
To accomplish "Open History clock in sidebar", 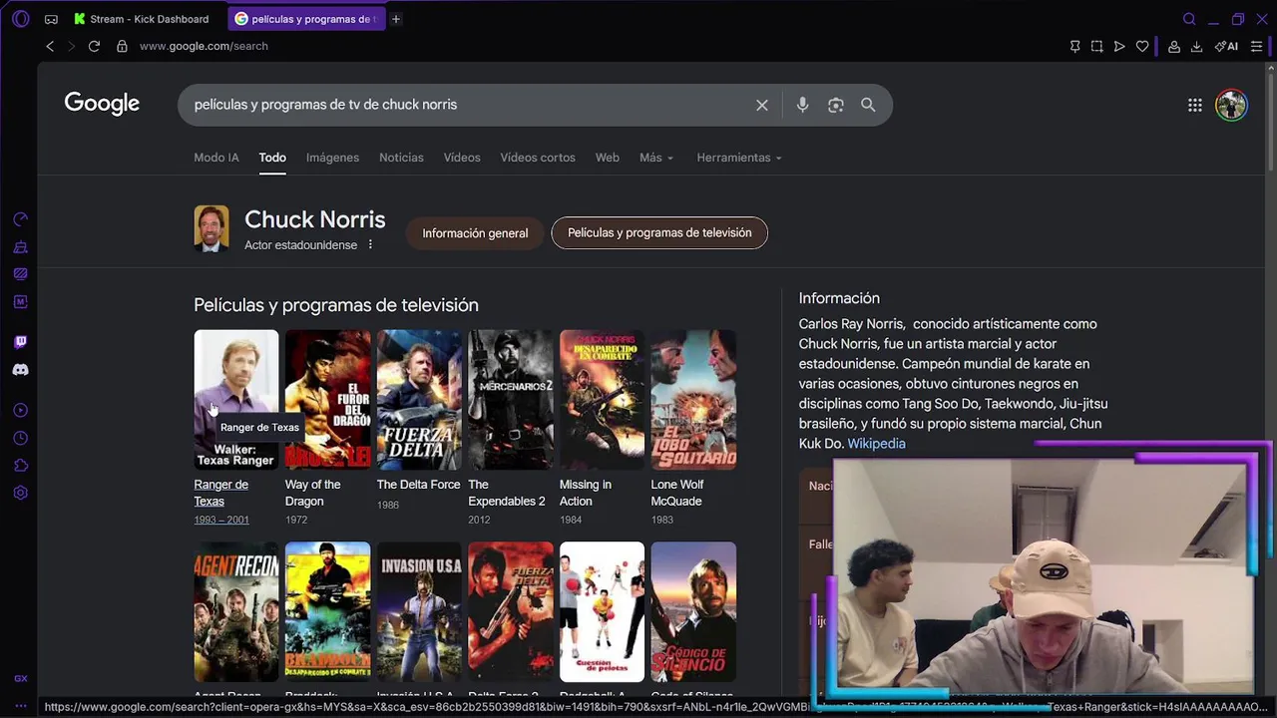I will click(x=21, y=438).
